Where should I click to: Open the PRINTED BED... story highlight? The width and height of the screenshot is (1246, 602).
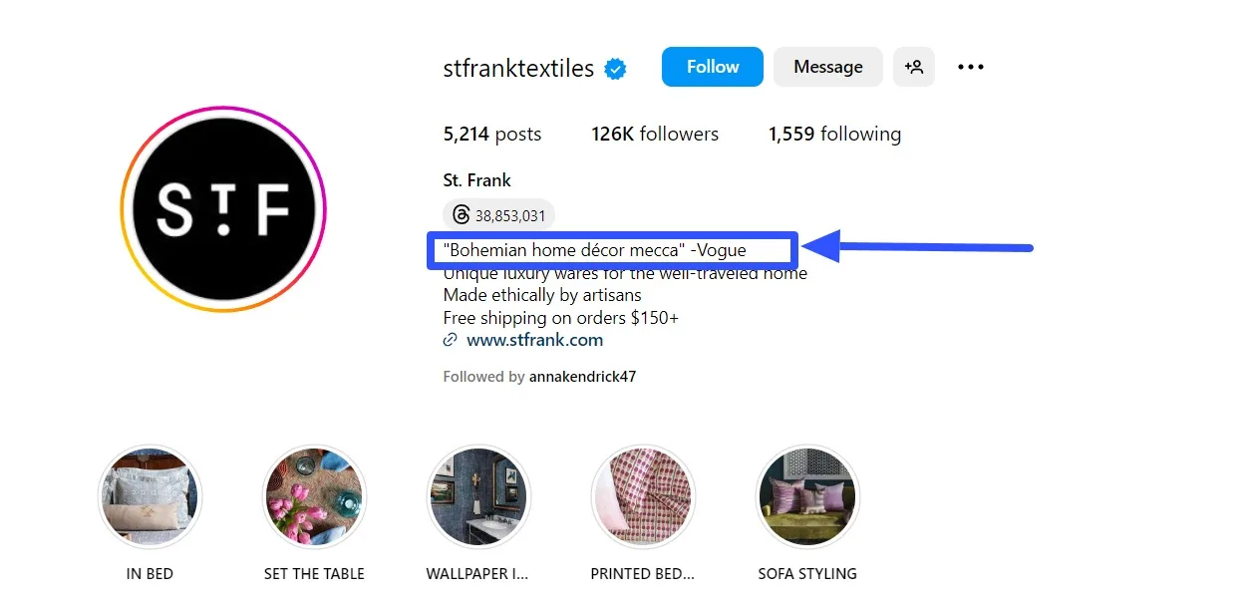point(643,496)
